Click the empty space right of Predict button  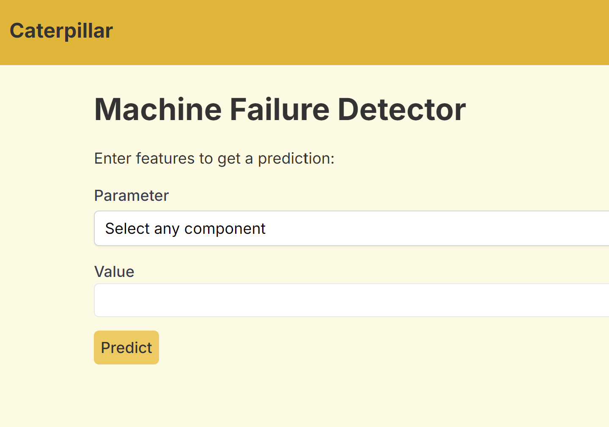(x=381, y=348)
